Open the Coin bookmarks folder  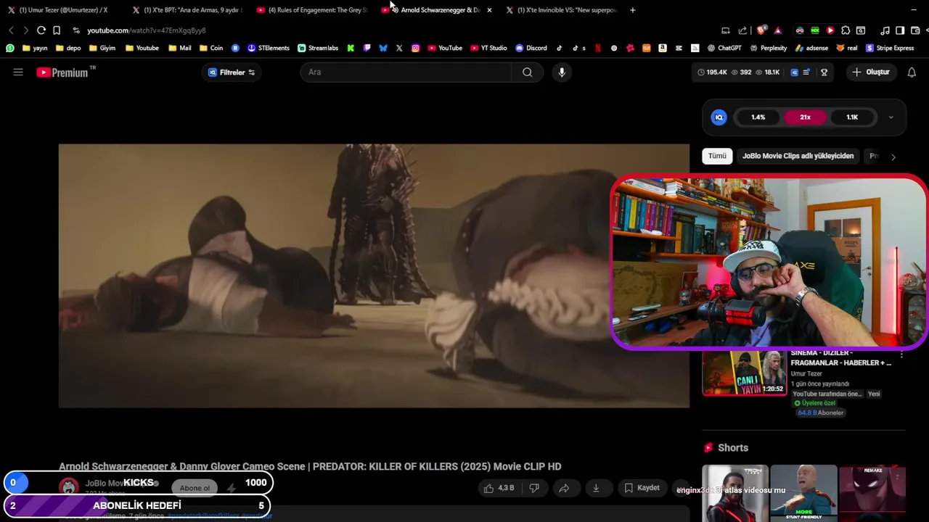pos(210,48)
